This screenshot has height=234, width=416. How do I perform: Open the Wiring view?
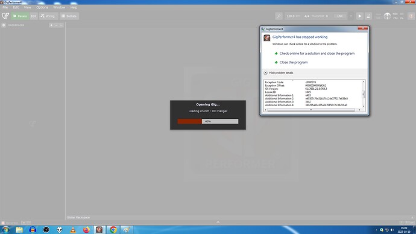[x=48, y=16]
